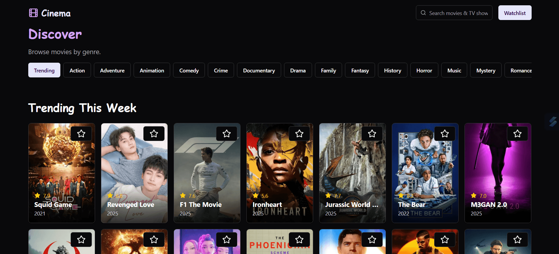
Task: Select the Romance genre tab
Action: (x=519, y=70)
